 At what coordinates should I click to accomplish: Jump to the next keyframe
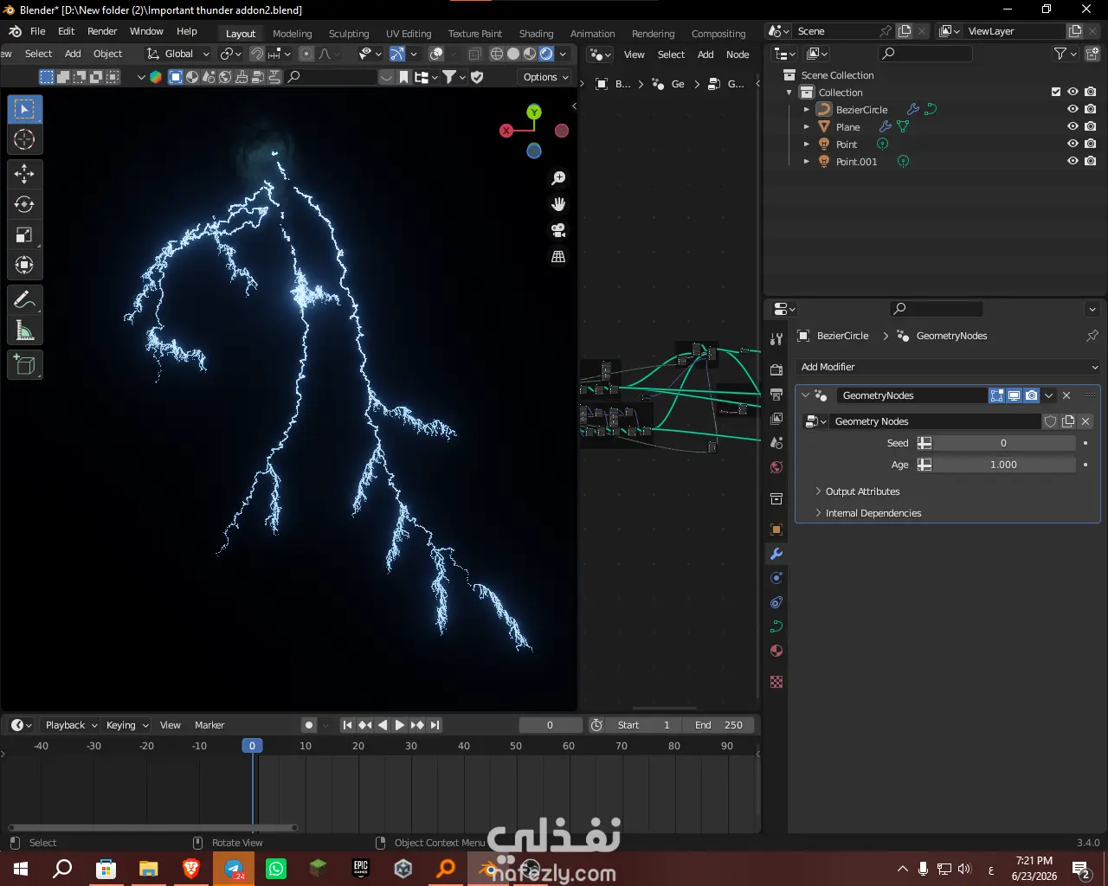(417, 725)
